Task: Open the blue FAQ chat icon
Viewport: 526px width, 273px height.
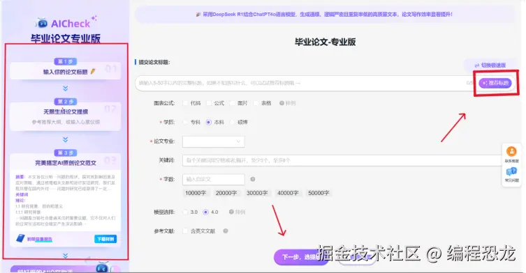Action: [511, 171]
